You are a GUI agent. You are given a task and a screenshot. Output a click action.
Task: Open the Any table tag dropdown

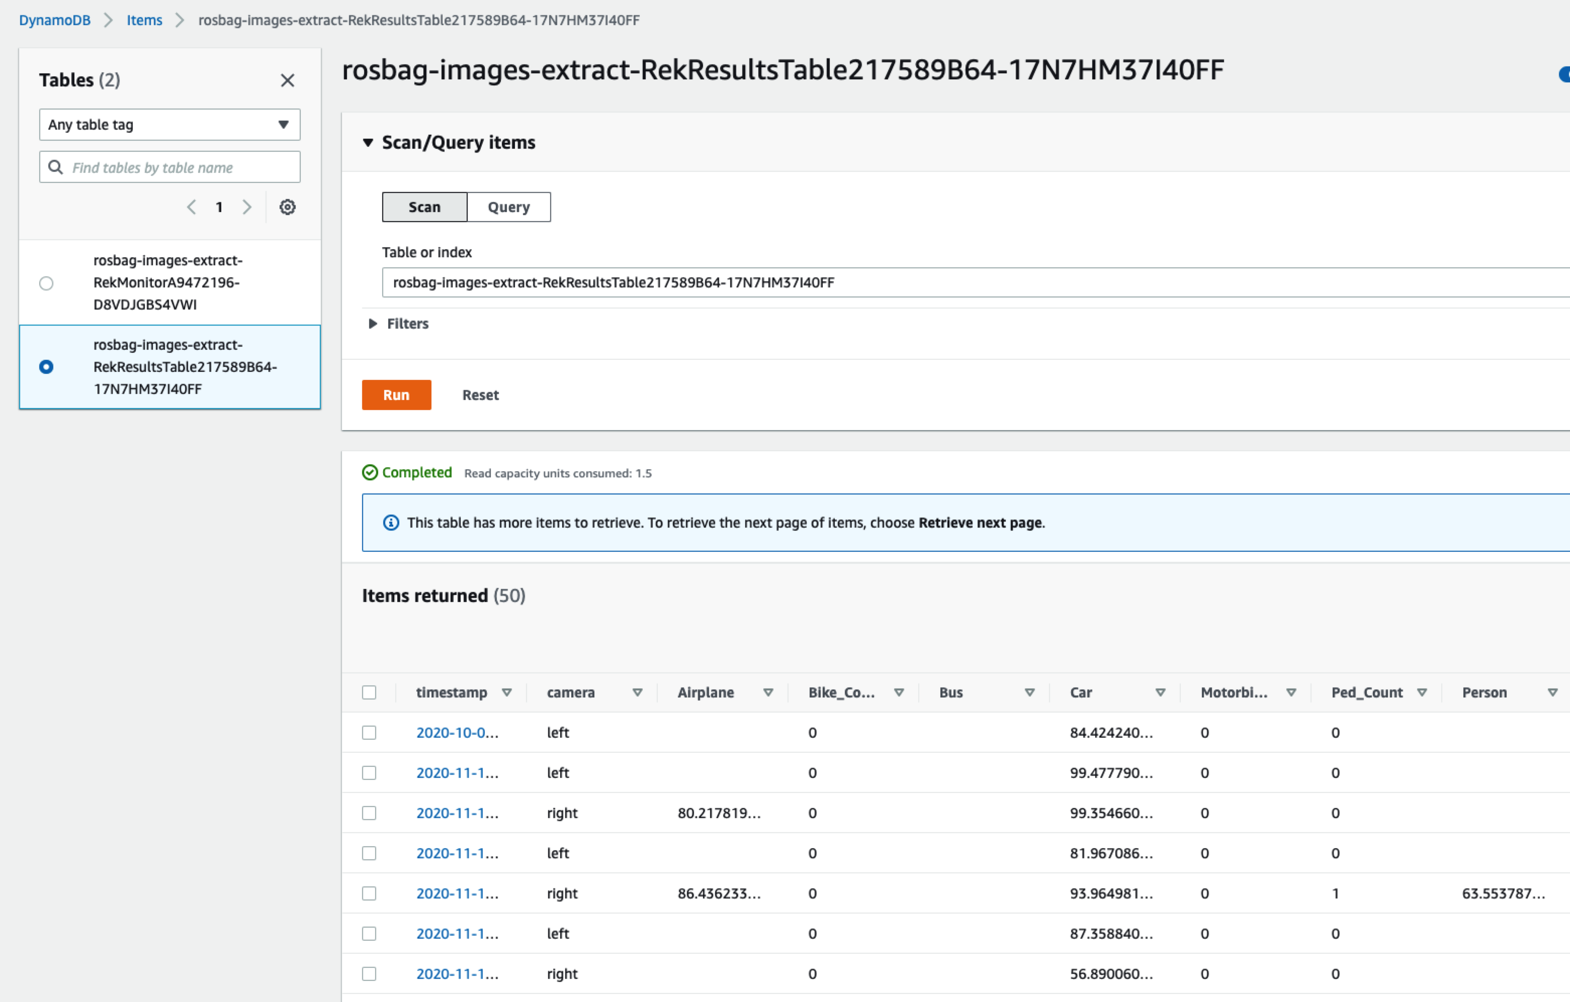[169, 125]
